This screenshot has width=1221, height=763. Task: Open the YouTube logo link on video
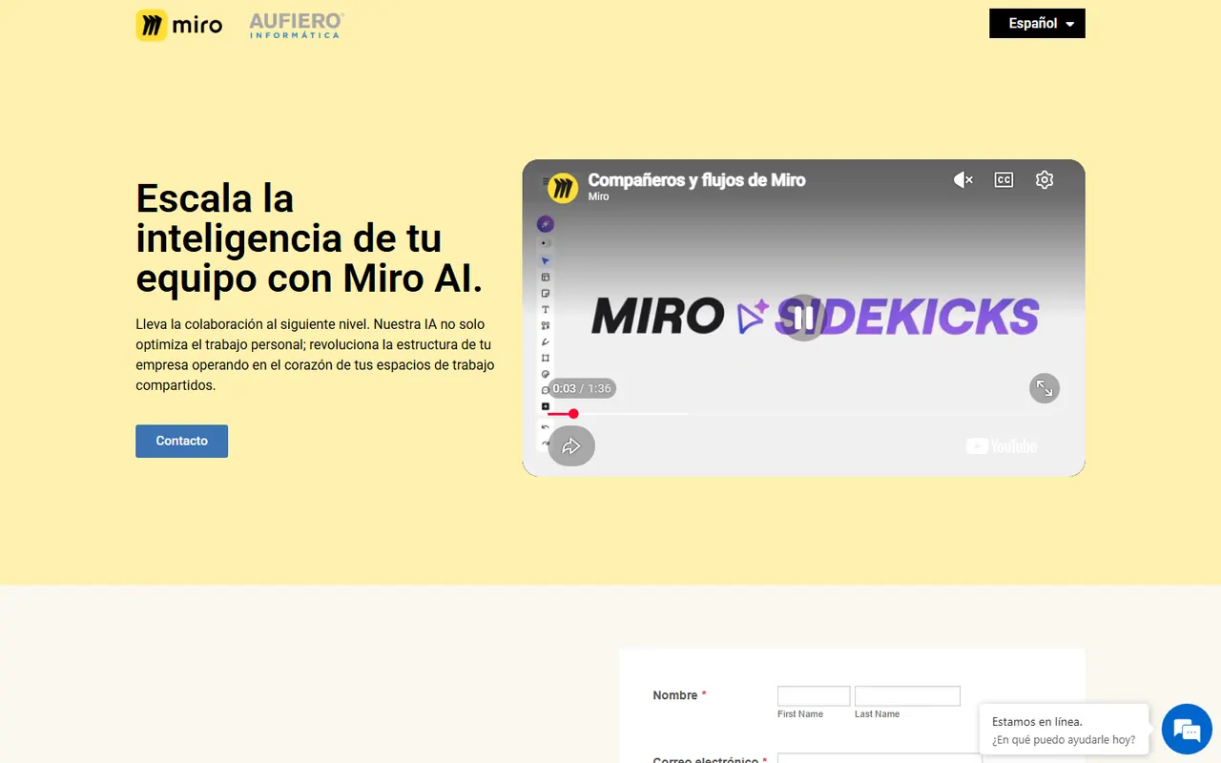1001,446
